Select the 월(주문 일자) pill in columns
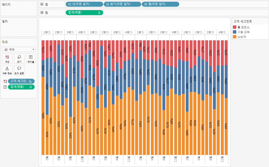269x167 pixels. (160, 4)
